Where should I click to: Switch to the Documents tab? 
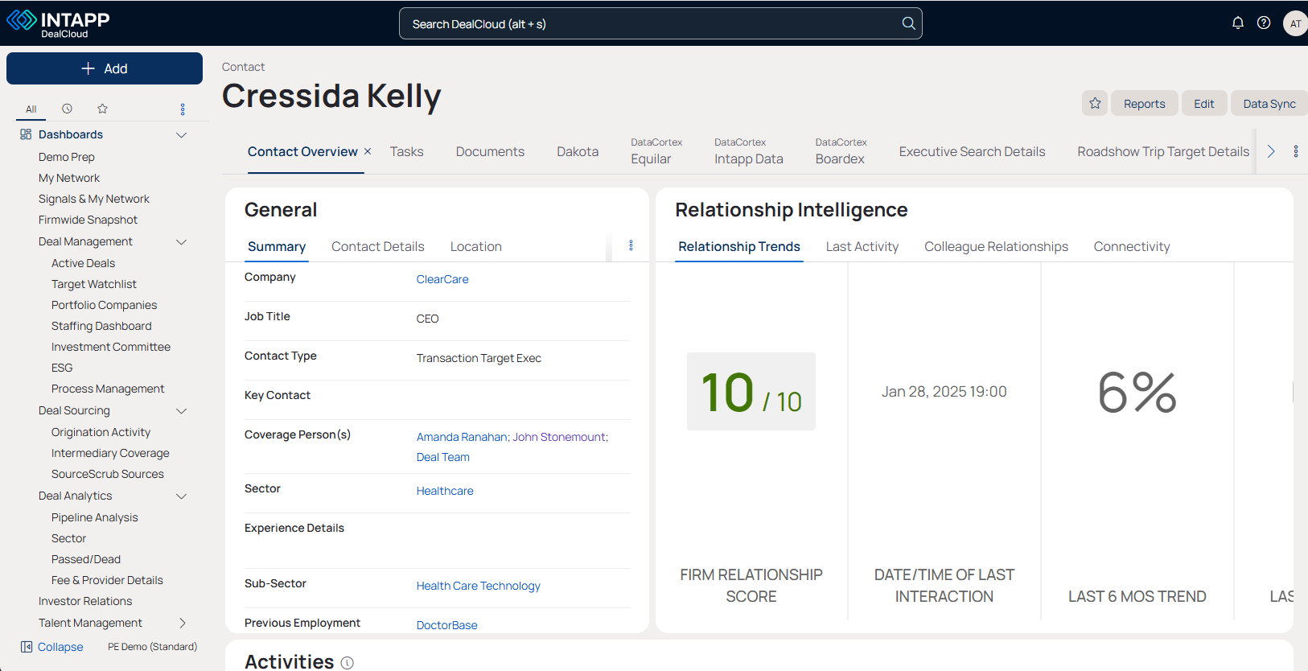click(490, 151)
